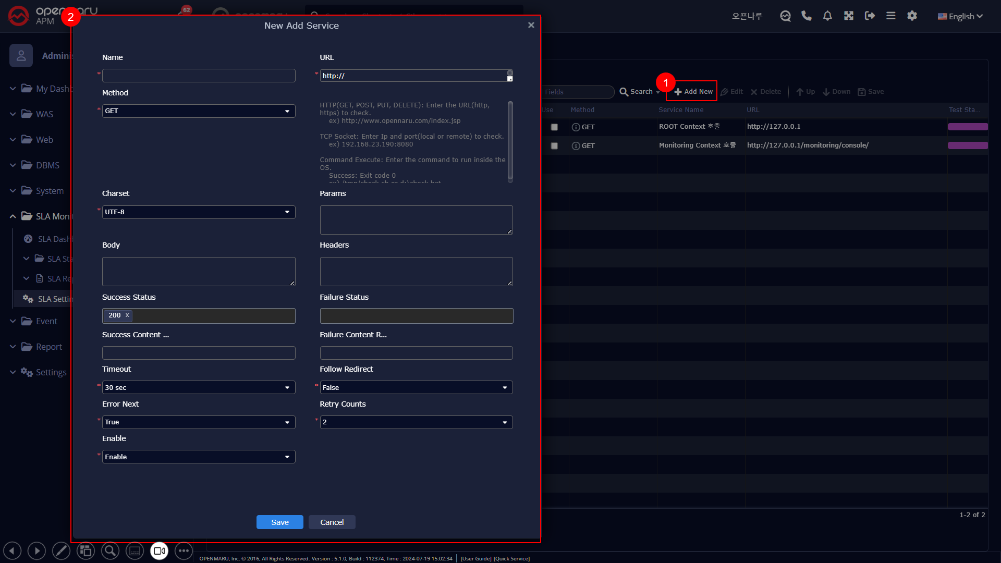Click the notification bell icon

827,16
